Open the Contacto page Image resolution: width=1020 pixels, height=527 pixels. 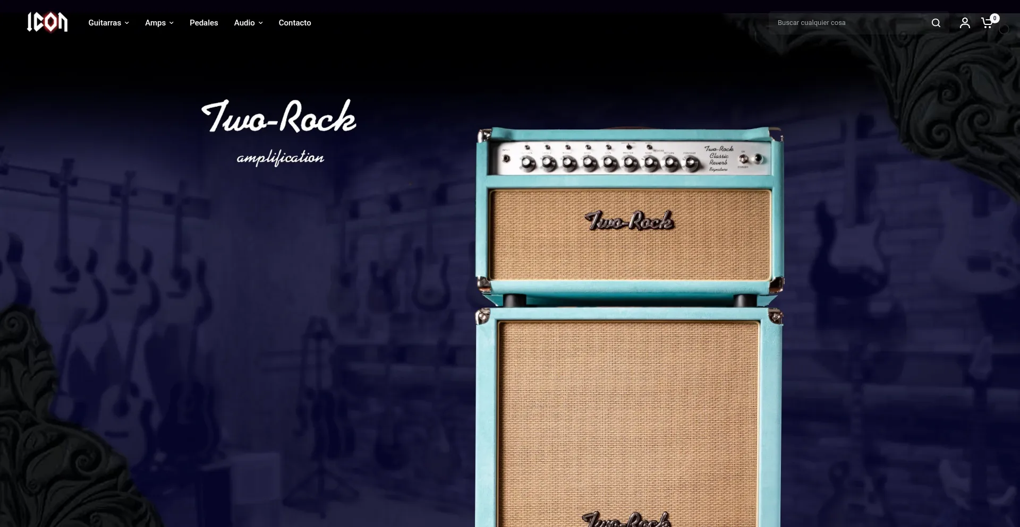click(x=294, y=23)
